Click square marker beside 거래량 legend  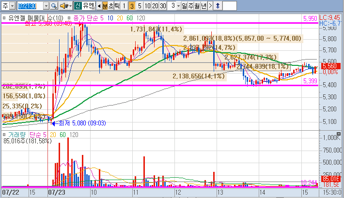tap(4, 135)
